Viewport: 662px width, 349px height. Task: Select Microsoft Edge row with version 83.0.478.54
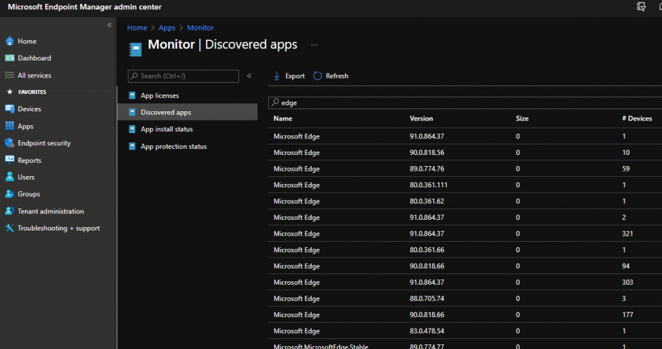click(x=465, y=331)
